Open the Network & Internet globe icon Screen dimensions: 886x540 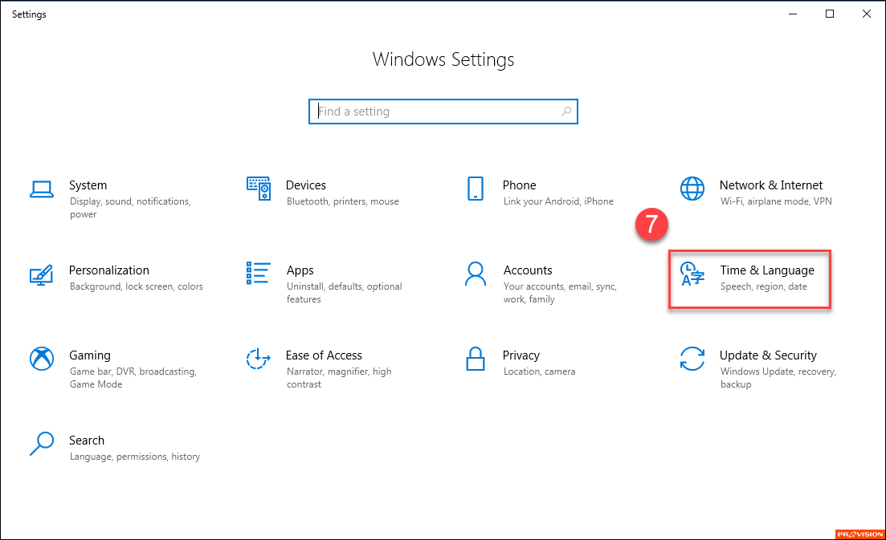pos(692,189)
